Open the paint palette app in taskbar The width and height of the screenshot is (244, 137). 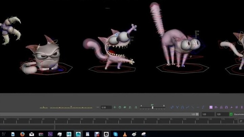(134, 134)
